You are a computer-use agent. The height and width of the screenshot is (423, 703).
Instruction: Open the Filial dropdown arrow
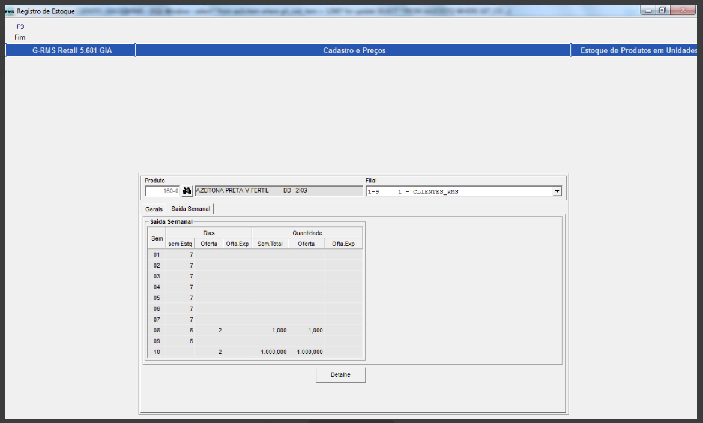click(557, 191)
